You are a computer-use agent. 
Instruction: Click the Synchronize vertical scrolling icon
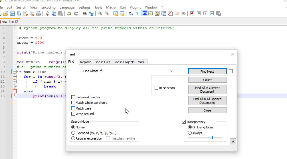pos(115,13)
